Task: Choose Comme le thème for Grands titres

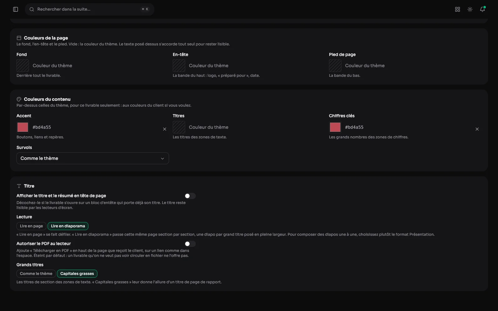Action: pos(36,274)
